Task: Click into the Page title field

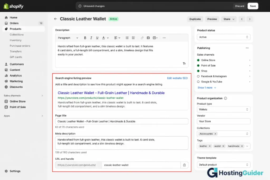Action: [122, 121]
